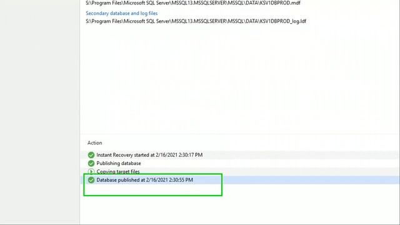
Task: Click the KSV1DBPROD.mdf file path
Action: click(x=193, y=3)
